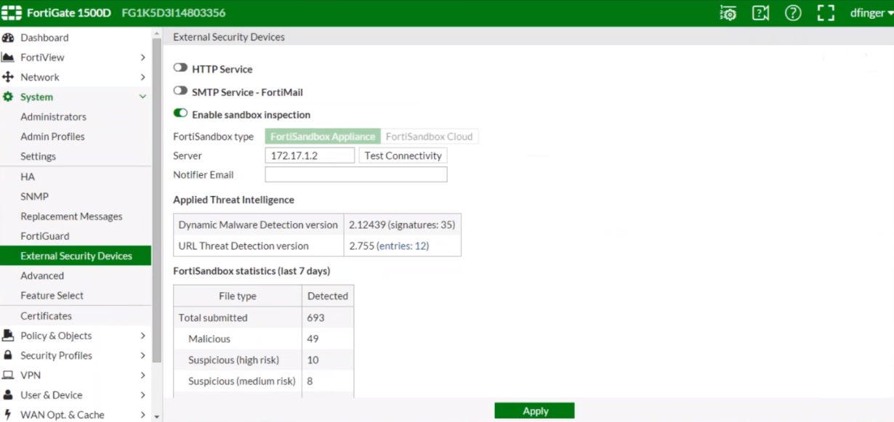Click serial number FG1K5D3I14803356
Screen dimensions: 894x422
[174, 13]
